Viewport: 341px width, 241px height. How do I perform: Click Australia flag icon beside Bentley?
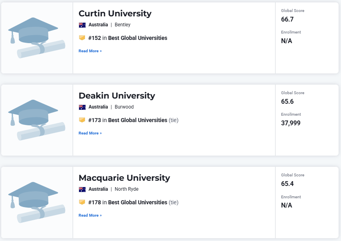click(x=82, y=25)
